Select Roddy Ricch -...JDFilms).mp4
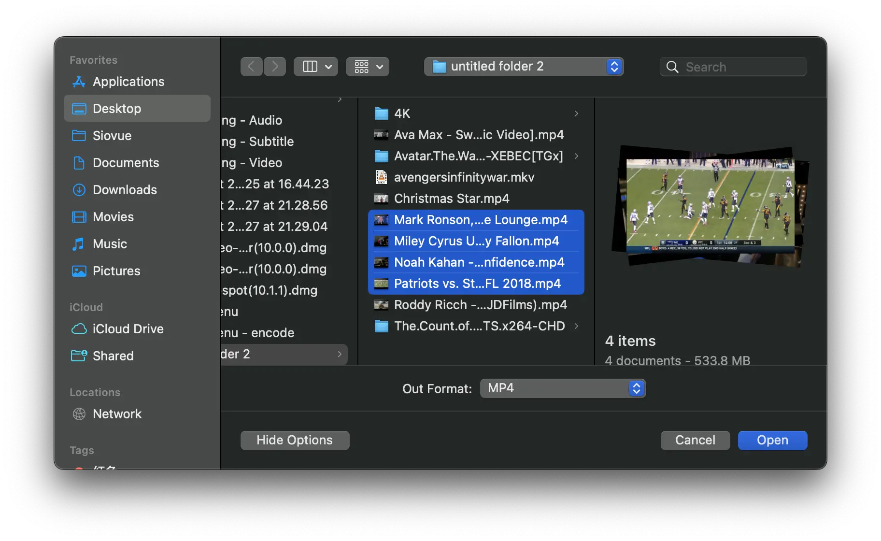 pyautogui.click(x=476, y=305)
